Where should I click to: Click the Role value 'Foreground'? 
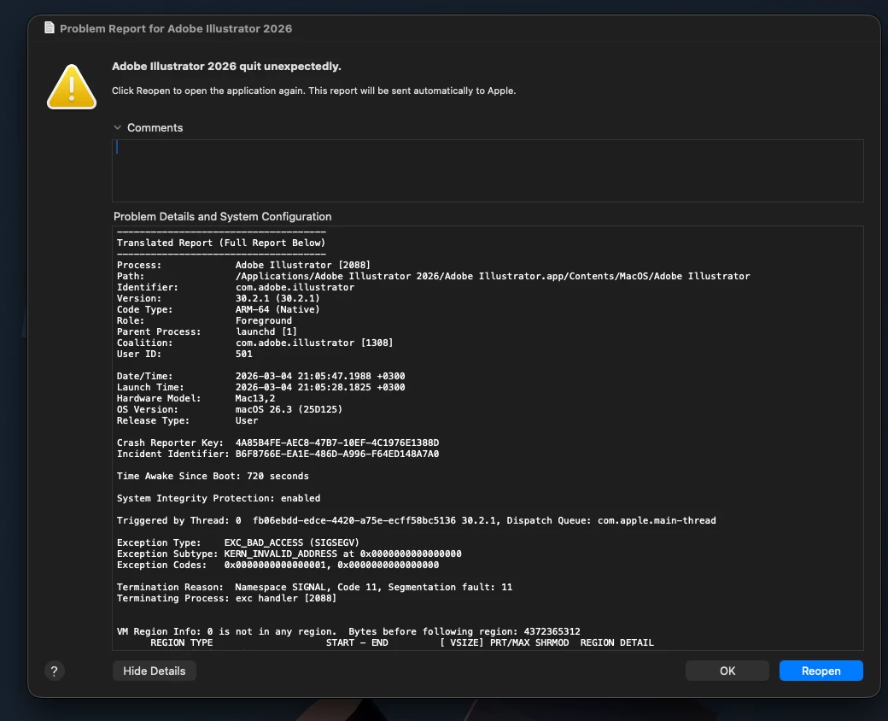264,320
